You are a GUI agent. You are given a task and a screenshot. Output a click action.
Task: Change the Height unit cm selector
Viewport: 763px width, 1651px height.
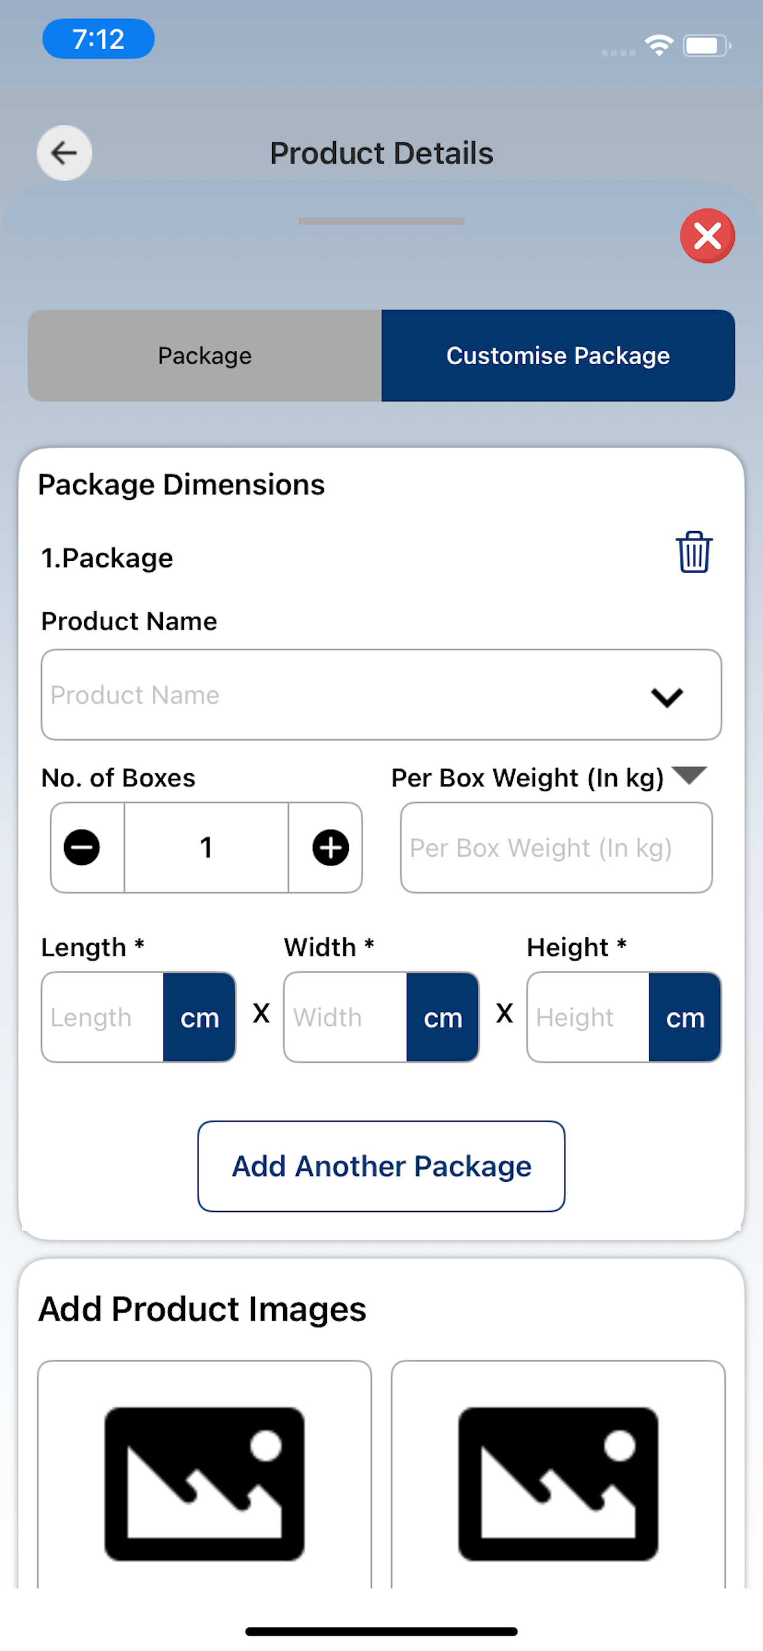(x=685, y=1017)
